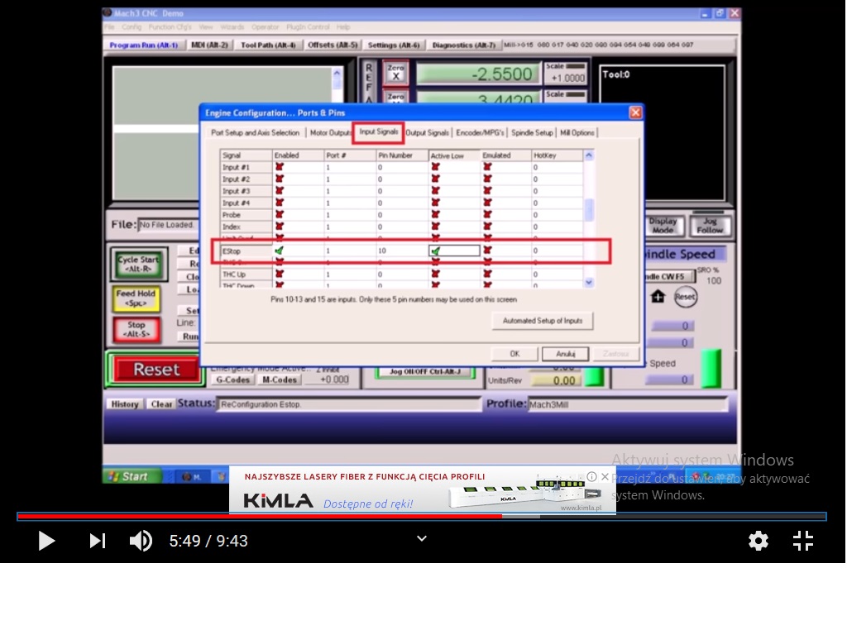
Task: Exit full screen mode
Action: click(803, 541)
